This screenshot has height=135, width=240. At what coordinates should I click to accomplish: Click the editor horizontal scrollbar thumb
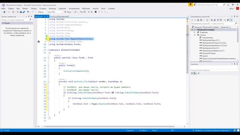(x=110, y=126)
